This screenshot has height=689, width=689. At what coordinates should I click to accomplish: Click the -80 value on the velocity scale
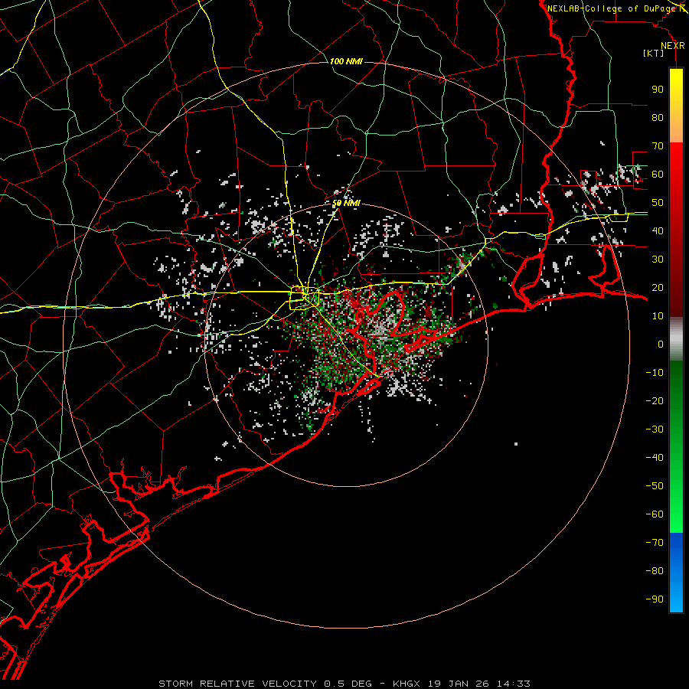pos(655,571)
